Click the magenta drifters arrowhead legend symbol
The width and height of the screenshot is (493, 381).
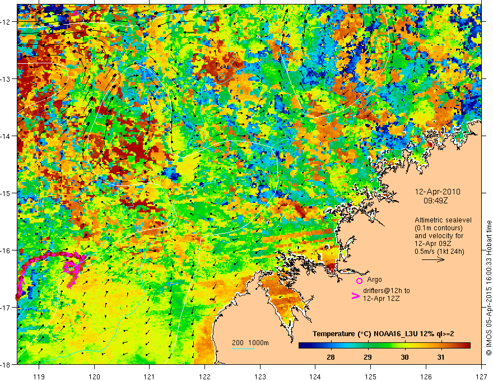(x=355, y=296)
